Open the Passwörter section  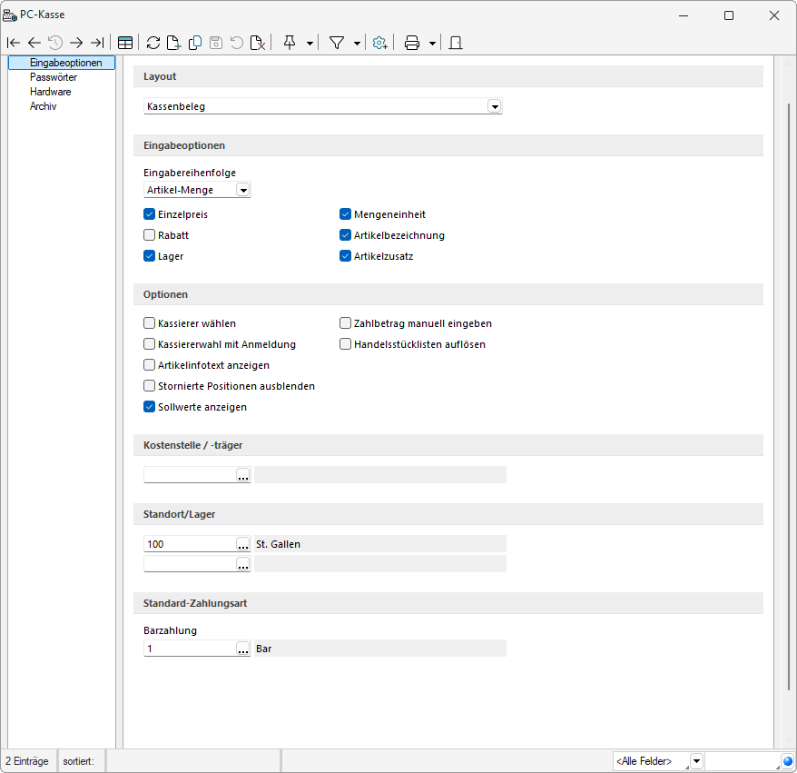coord(53,77)
